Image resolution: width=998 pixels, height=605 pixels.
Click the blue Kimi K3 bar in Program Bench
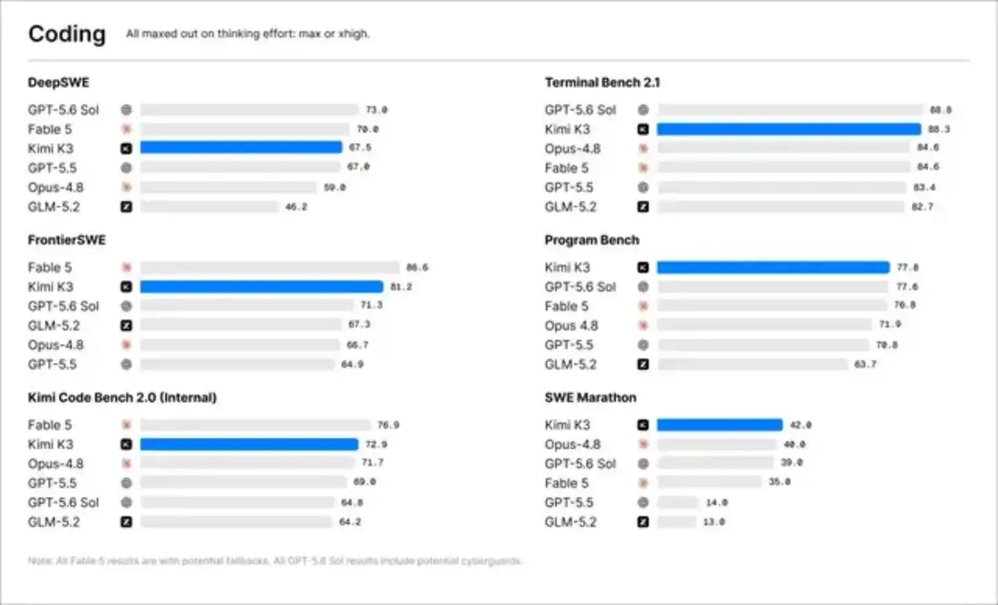tap(773, 267)
